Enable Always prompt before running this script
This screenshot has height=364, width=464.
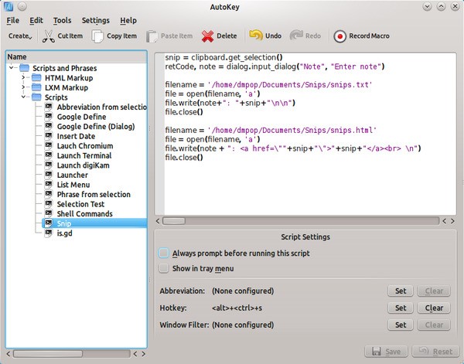pyautogui.click(x=163, y=253)
